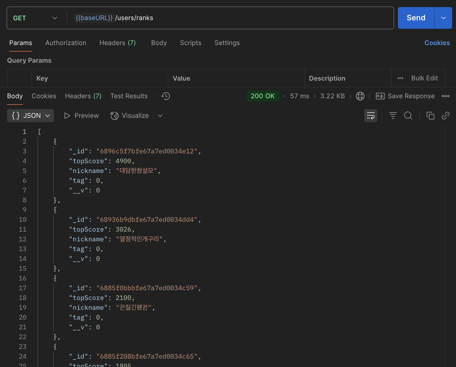Image resolution: width=456 pixels, height=367 pixels.
Task: Select the Params tab
Action: 21,43
